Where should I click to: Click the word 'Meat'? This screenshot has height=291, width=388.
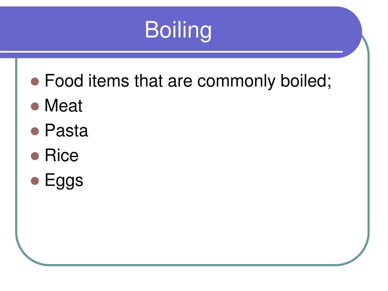[x=63, y=106]
